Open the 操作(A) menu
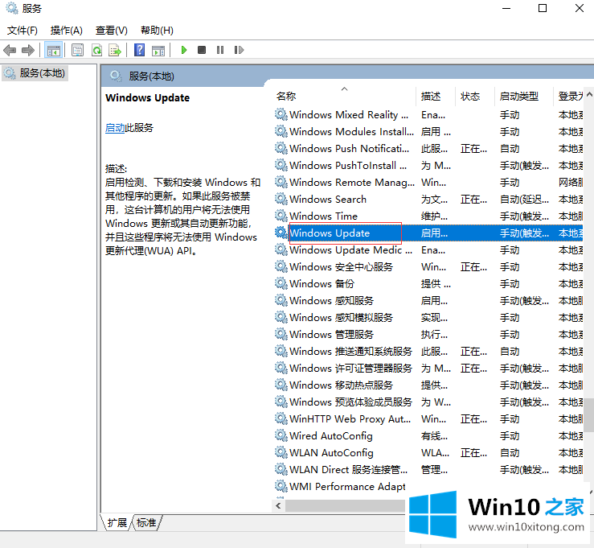Image resolution: width=594 pixels, height=548 pixels. 67,31
